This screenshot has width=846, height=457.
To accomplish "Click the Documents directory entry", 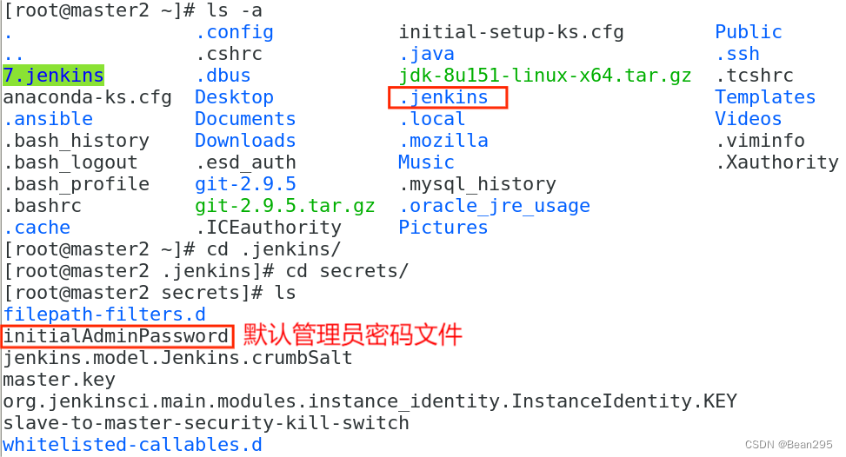I will 245,119.
